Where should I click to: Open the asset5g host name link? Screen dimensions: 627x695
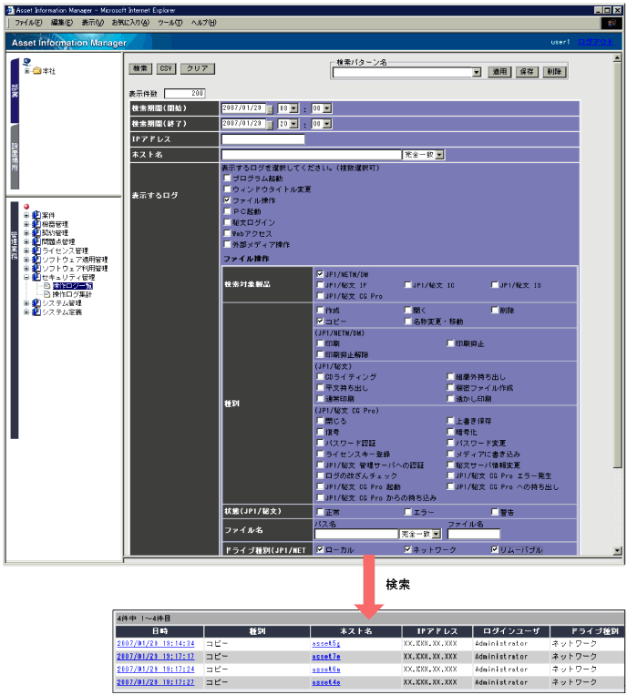(x=325, y=643)
